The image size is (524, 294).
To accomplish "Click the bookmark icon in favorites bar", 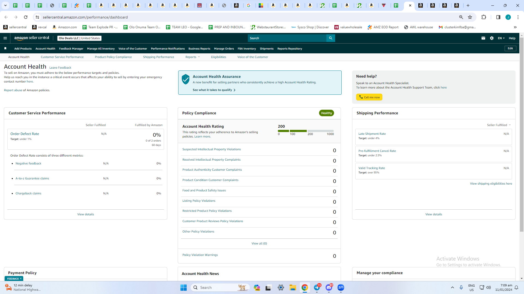I will pyautogui.click(x=5, y=48).
